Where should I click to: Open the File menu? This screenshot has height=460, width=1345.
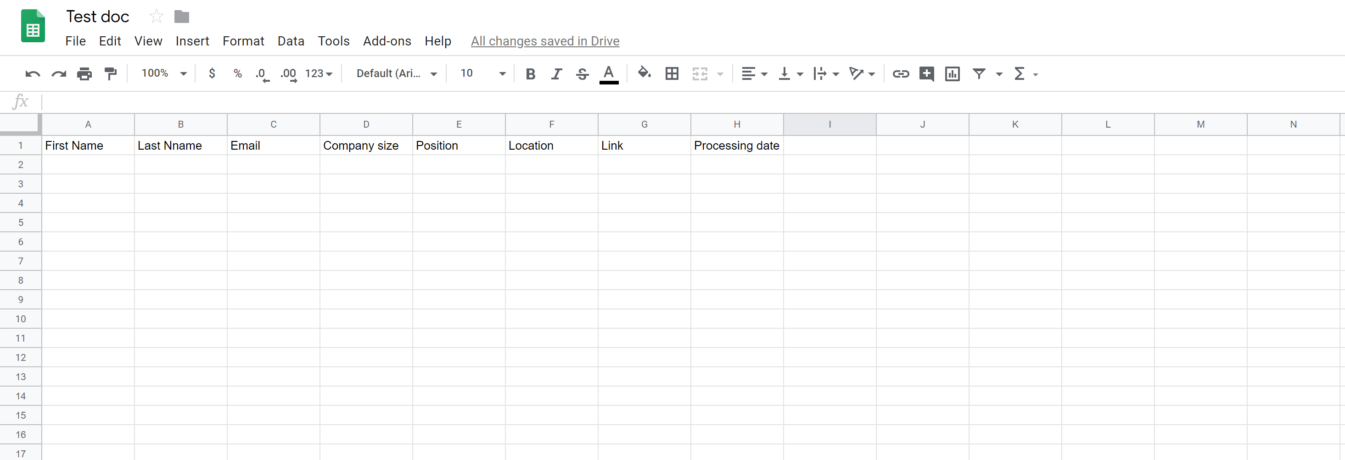point(75,41)
